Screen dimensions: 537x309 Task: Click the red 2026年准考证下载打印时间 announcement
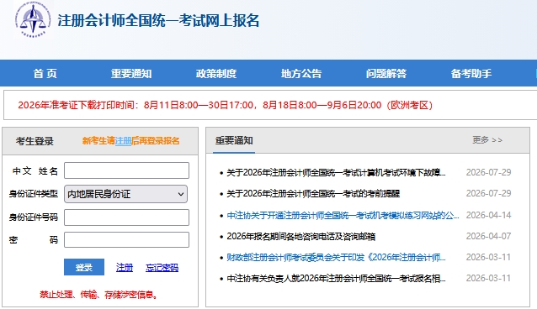(x=225, y=105)
